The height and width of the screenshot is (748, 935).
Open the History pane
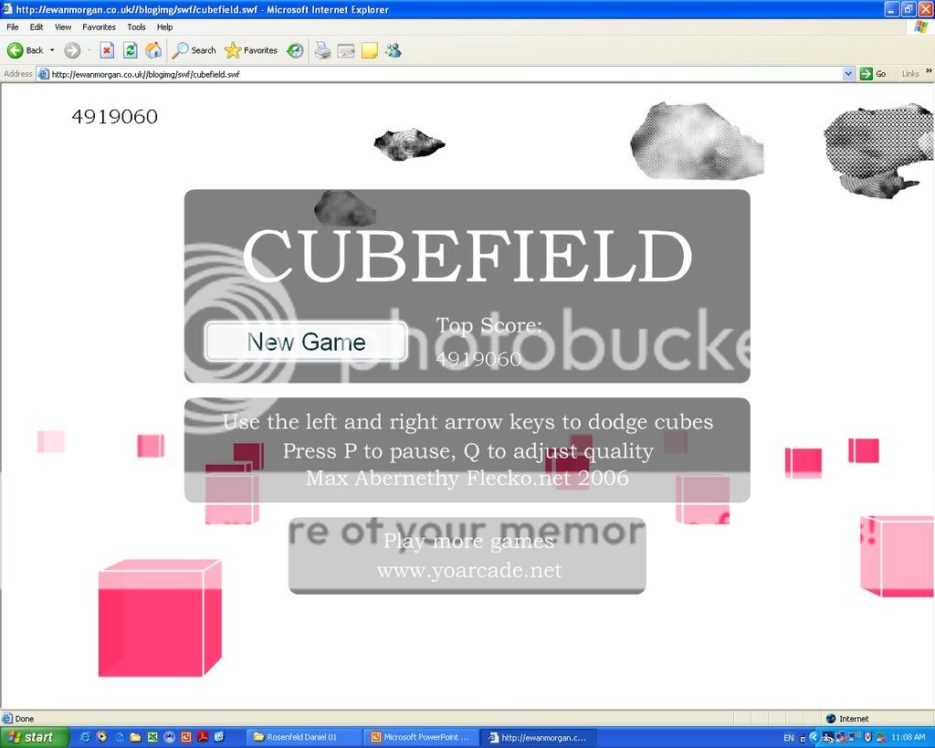[294, 50]
